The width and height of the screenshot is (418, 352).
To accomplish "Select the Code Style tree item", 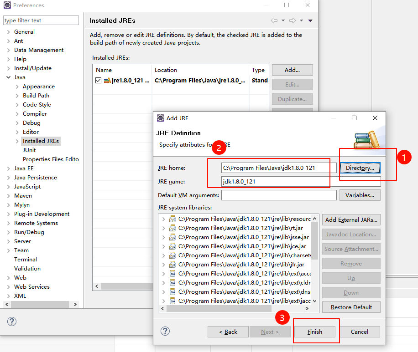I will 37,105.
